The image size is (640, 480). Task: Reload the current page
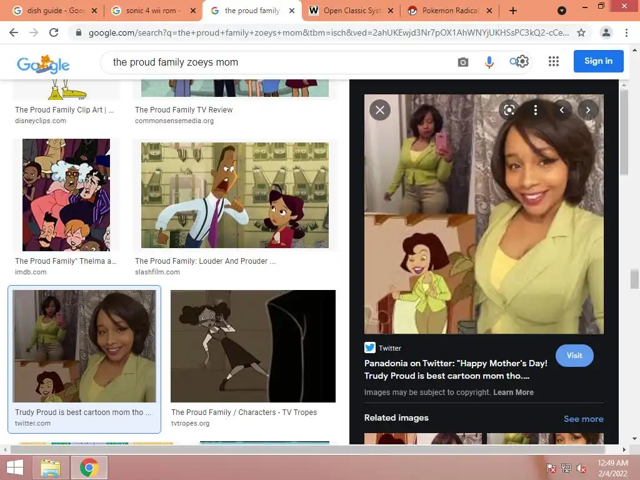click(x=54, y=32)
